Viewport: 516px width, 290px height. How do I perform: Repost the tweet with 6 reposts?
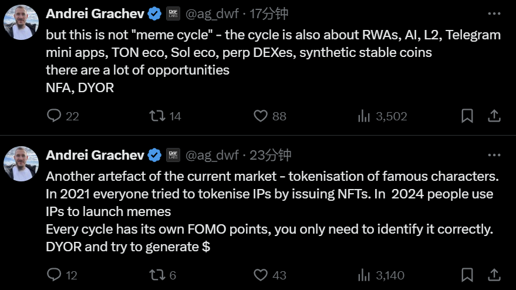pyautogui.click(x=157, y=274)
